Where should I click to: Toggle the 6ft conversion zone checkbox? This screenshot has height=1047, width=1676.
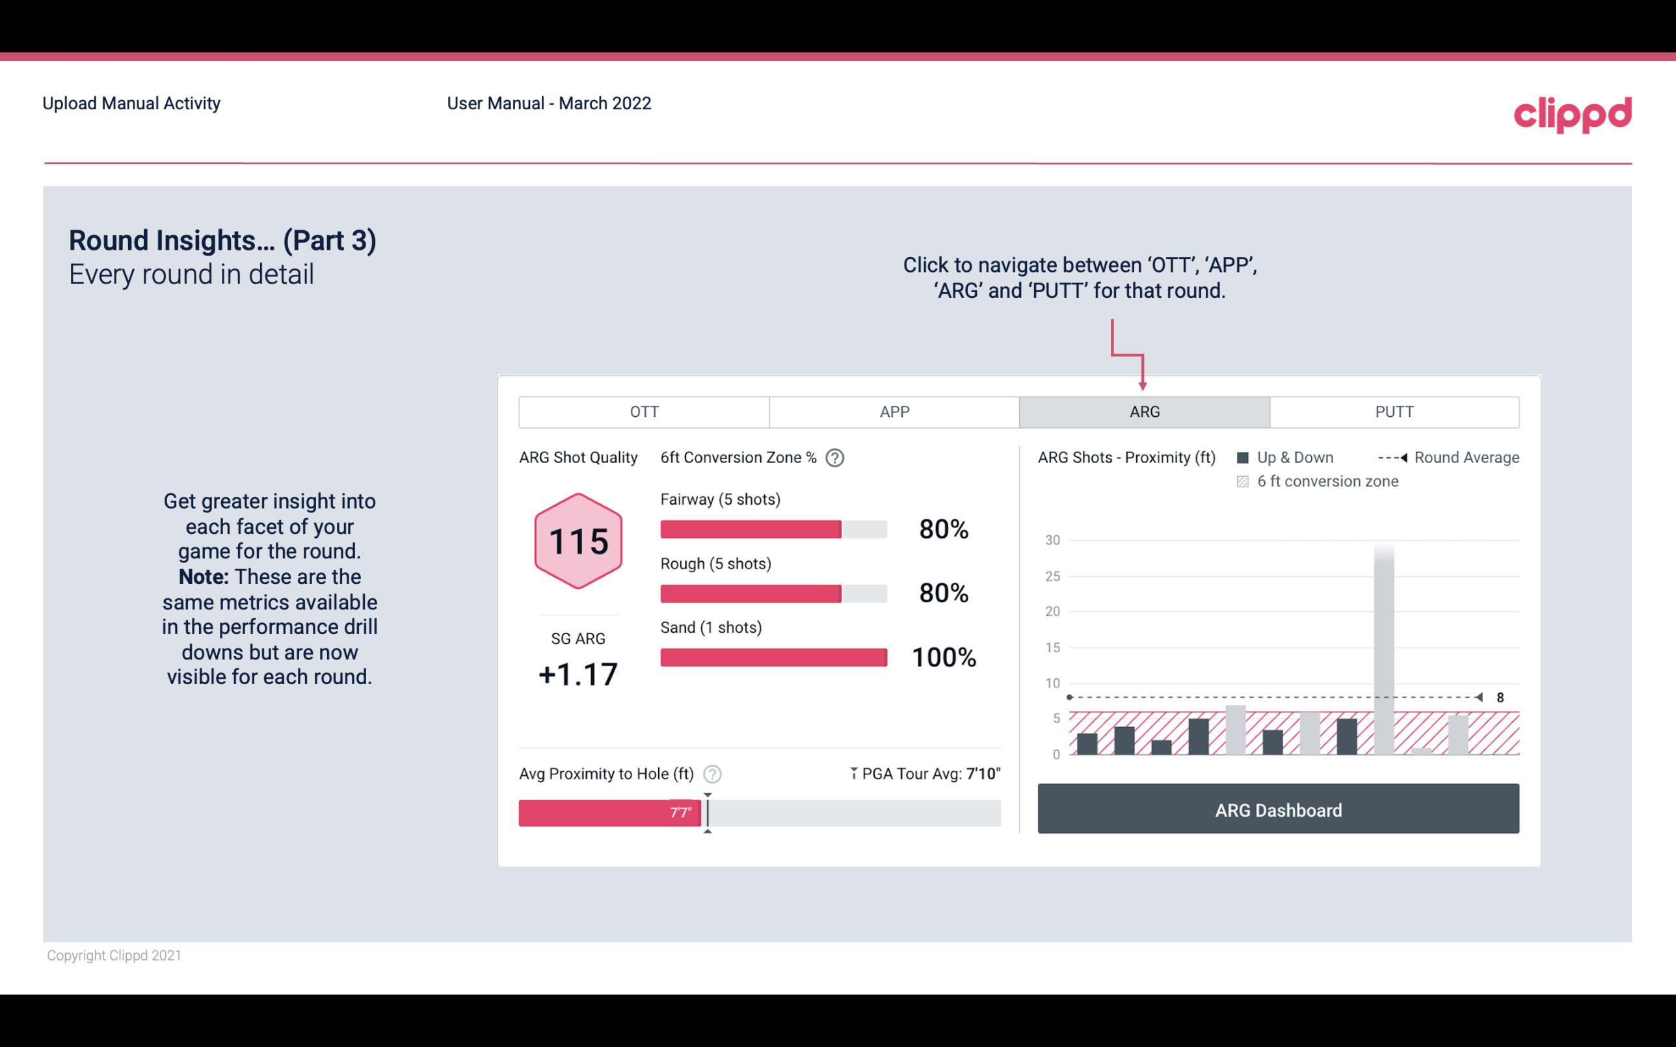(x=1245, y=480)
